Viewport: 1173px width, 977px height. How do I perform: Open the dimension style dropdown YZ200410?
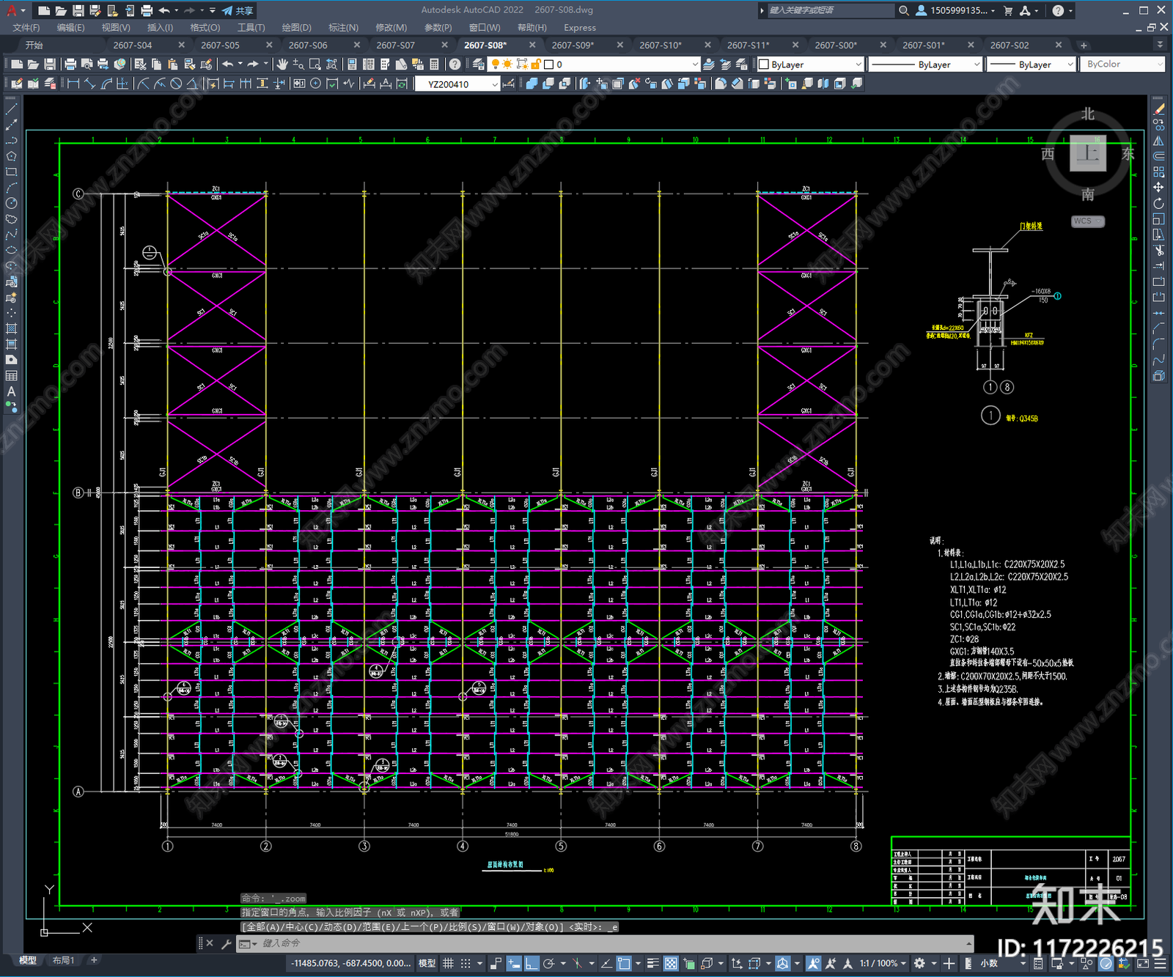pyautogui.click(x=457, y=84)
